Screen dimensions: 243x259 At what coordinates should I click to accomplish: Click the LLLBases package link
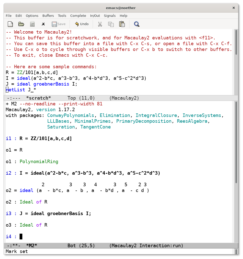(x=58, y=121)
